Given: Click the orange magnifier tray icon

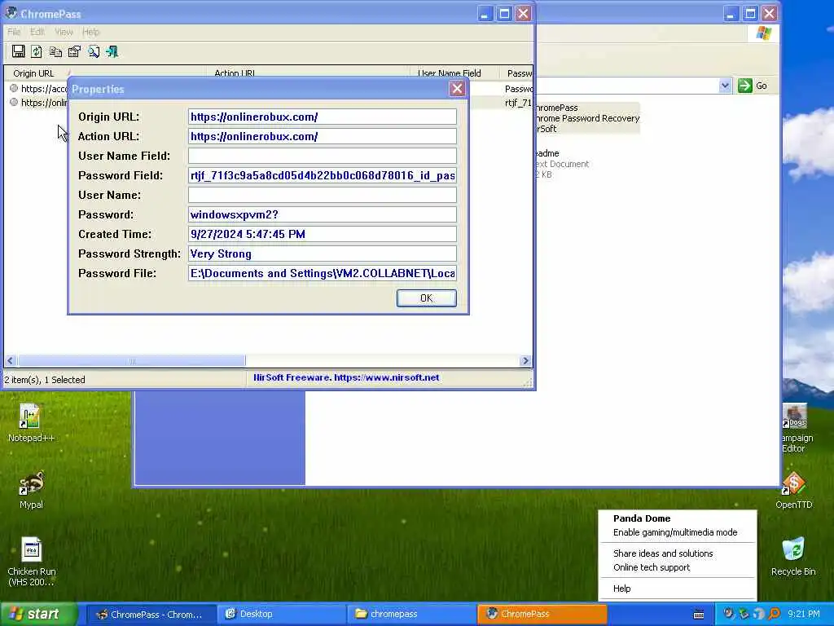Looking at the screenshot, I should click(775, 614).
